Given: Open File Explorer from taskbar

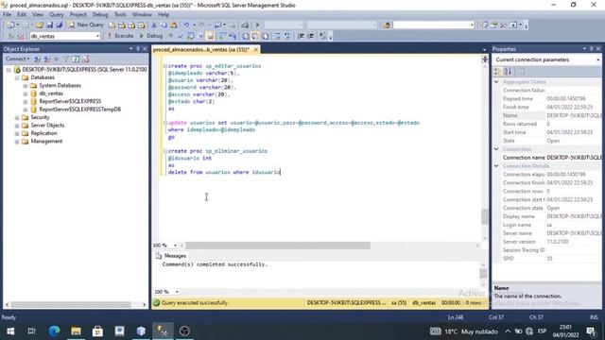Looking at the screenshot, I should pos(76,331).
